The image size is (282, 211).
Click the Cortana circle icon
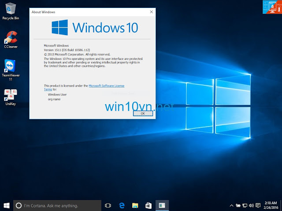[19, 205]
